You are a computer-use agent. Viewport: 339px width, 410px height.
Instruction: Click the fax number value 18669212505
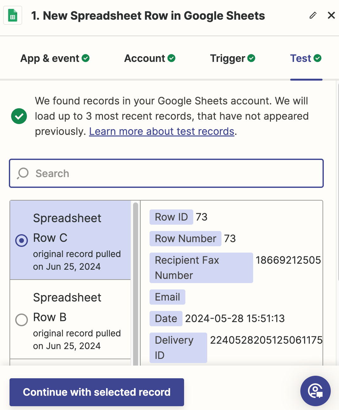(x=288, y=260)
